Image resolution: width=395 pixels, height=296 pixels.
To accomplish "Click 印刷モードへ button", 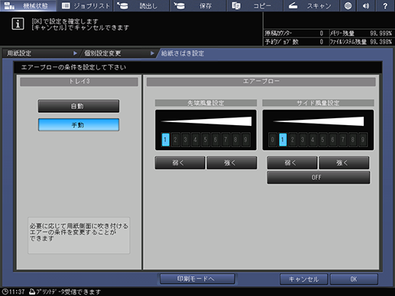I will pyautogui.click(x=197, y=279).
